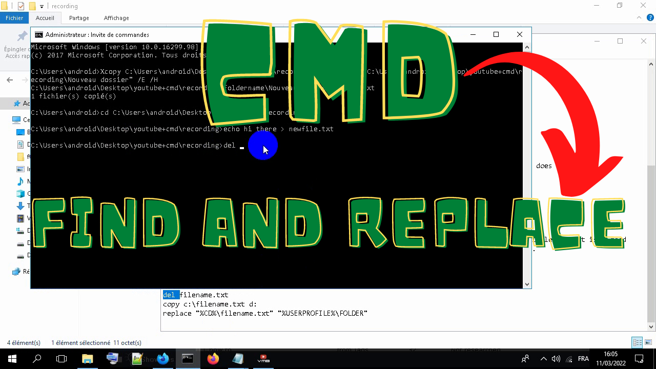Collapse the ribbon with the chevron arrow
Viewport: 656px width, 369px height.
coord(639,17)
